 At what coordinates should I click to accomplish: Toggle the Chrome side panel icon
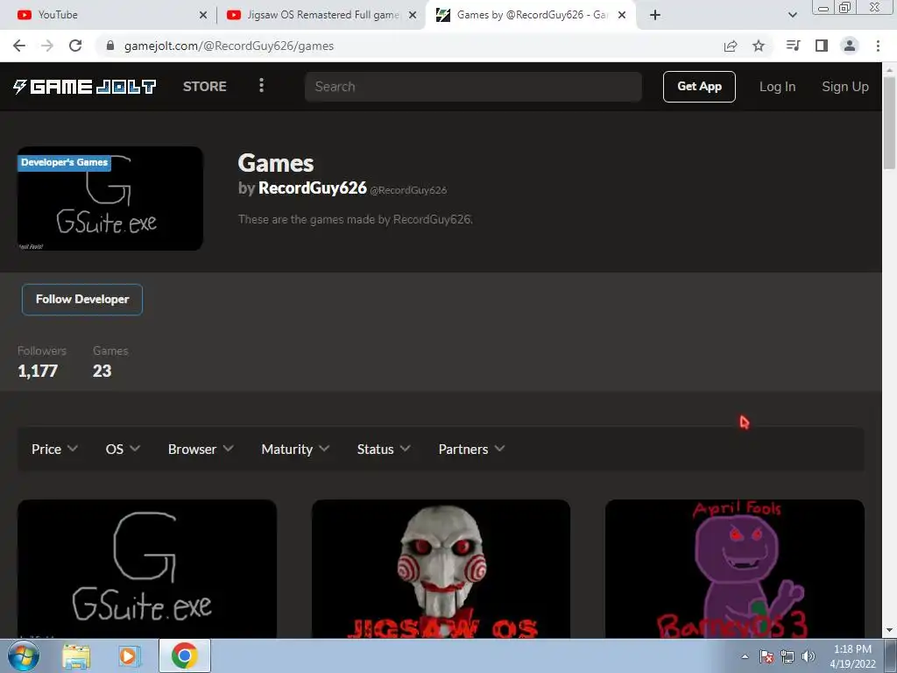click(x=822, y=46)
